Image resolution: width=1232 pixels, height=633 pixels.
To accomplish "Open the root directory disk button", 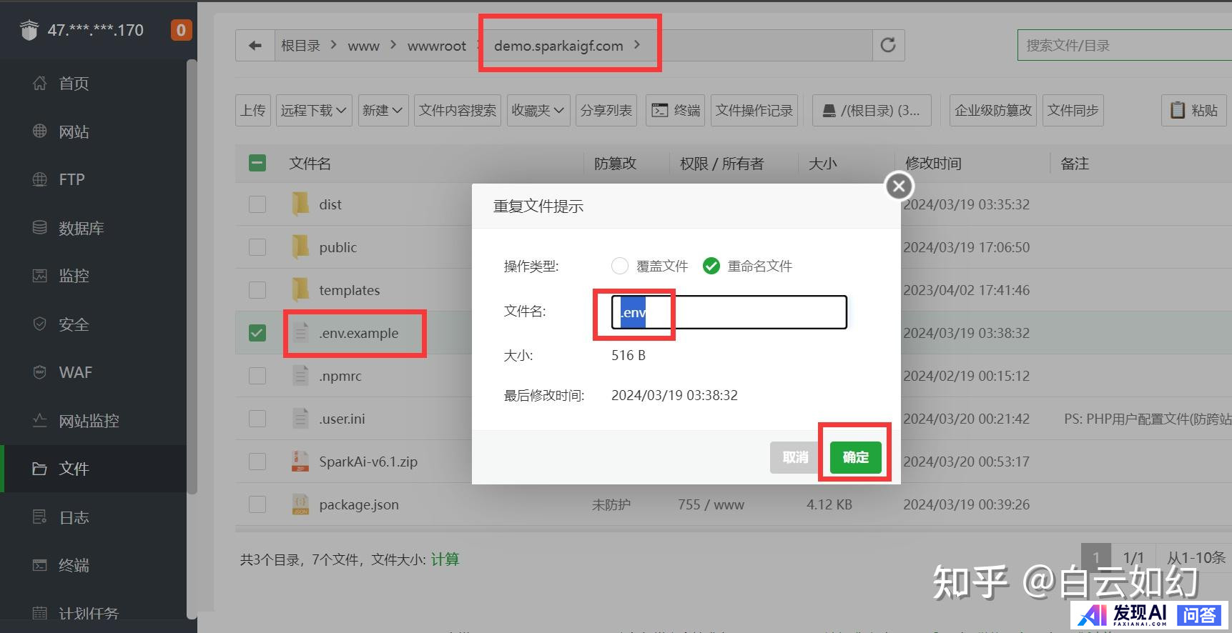I will click(871, 111).
